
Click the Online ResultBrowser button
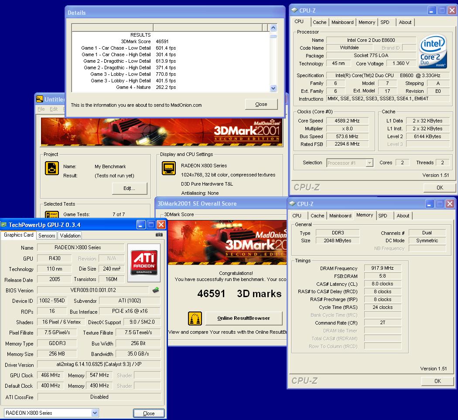pos(243,318)
